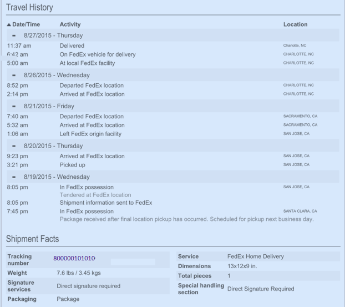Image resolution: width=345 pixels, height=307 pixels.
Task: Click the 2:14 pm Arrived at FedEx location entry
Action: point(92,94)
